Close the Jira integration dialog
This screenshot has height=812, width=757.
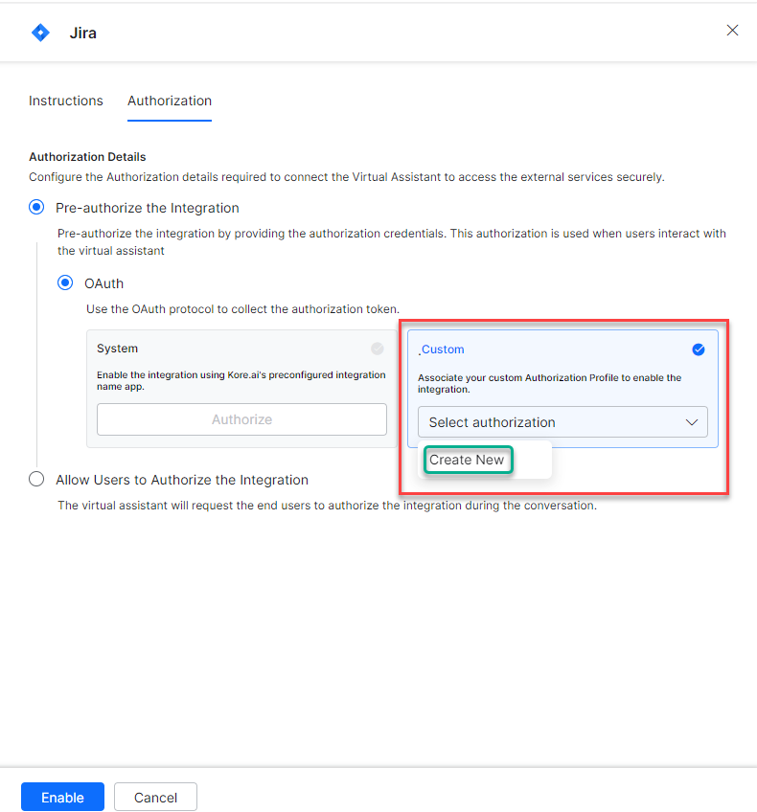pos(732,31)
